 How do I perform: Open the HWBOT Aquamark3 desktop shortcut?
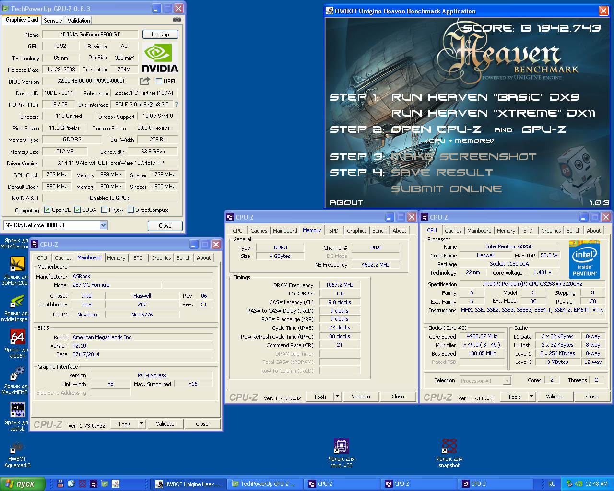[17, 454]
